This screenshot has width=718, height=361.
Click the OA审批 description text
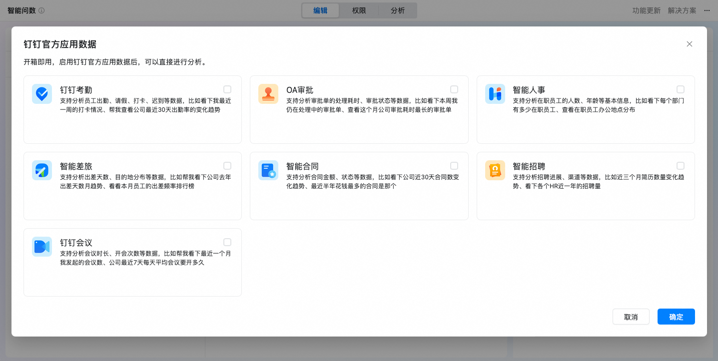coord(372,105)
